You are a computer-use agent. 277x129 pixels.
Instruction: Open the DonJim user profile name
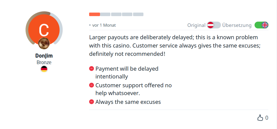point(44,56)
